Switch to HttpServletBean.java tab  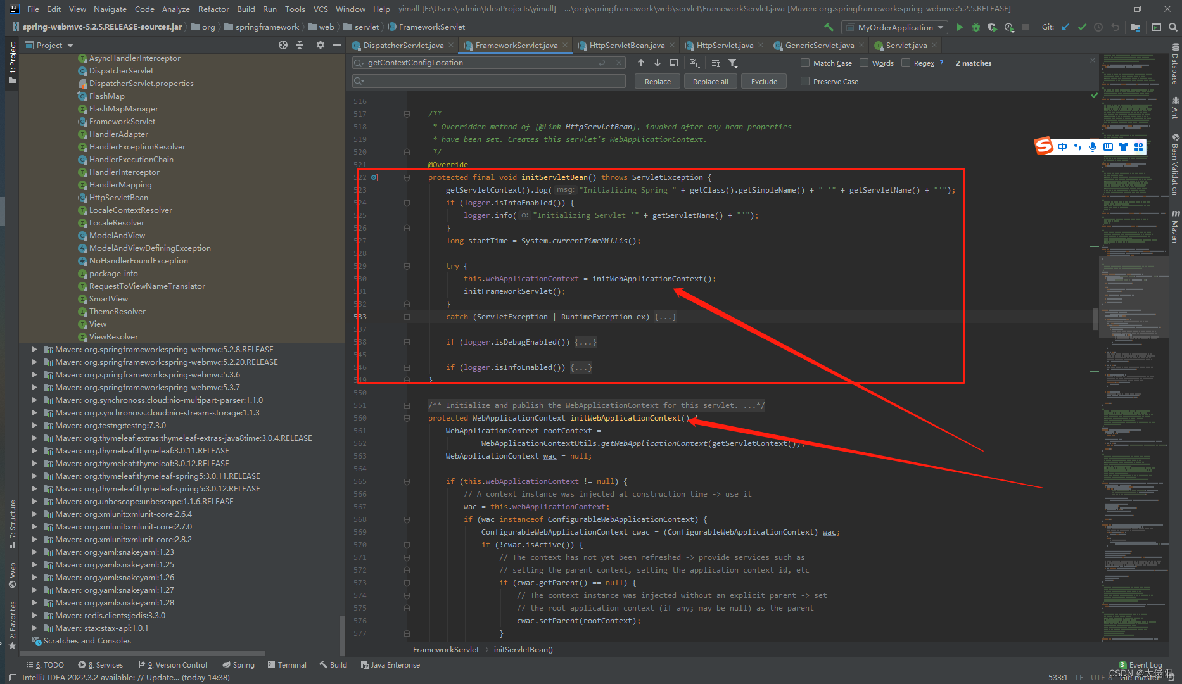pyautogui.click(x=626, y=45)
